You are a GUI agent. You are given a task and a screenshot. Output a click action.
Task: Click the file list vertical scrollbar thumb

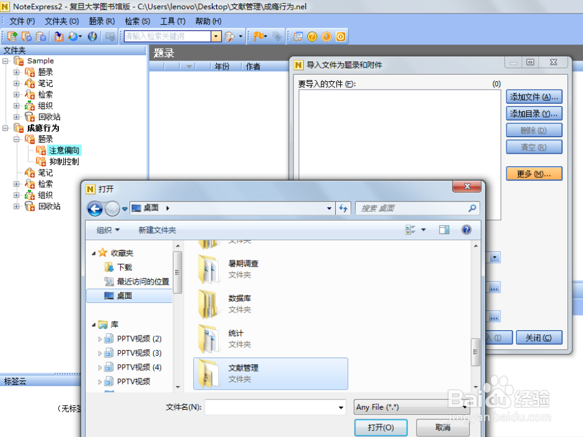coord(475,352)
